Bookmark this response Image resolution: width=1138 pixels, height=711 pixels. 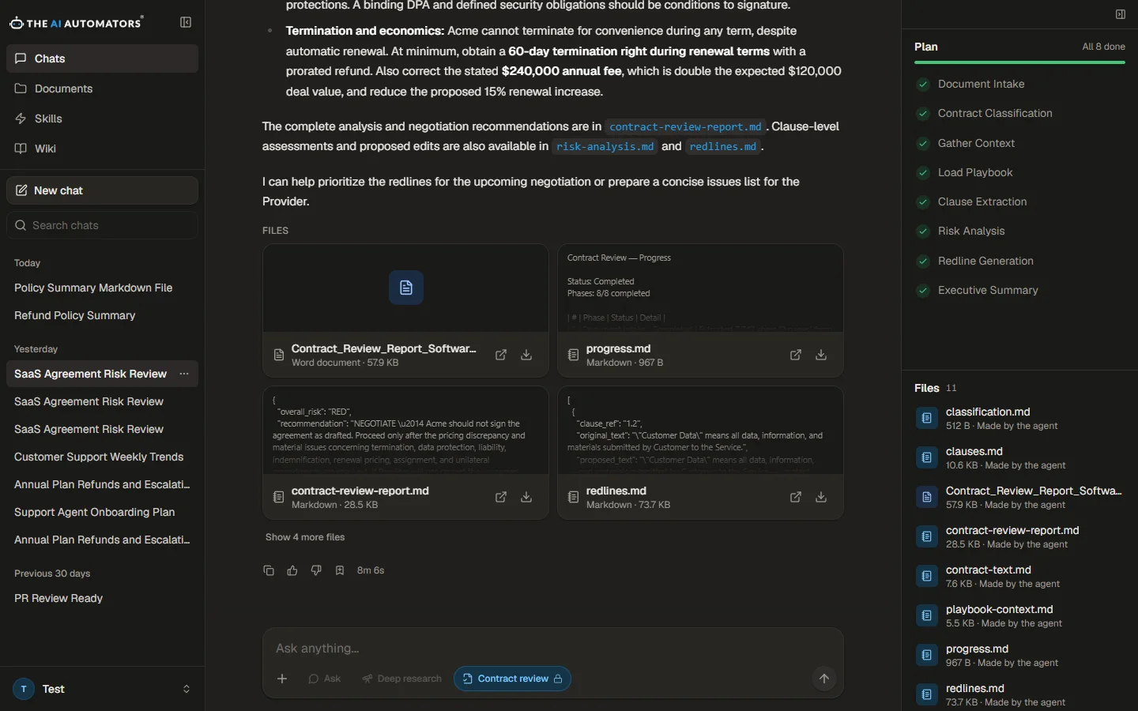click(x=340, y=570)
